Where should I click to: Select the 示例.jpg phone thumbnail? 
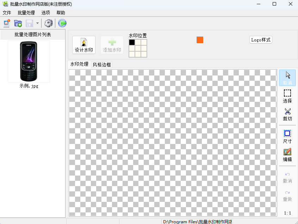29,61
